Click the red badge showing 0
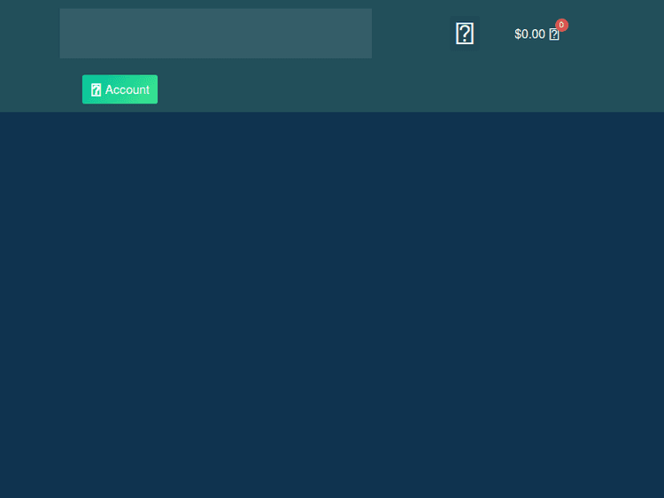This screenshot has height=498, width=664. (x=561, y=25)
